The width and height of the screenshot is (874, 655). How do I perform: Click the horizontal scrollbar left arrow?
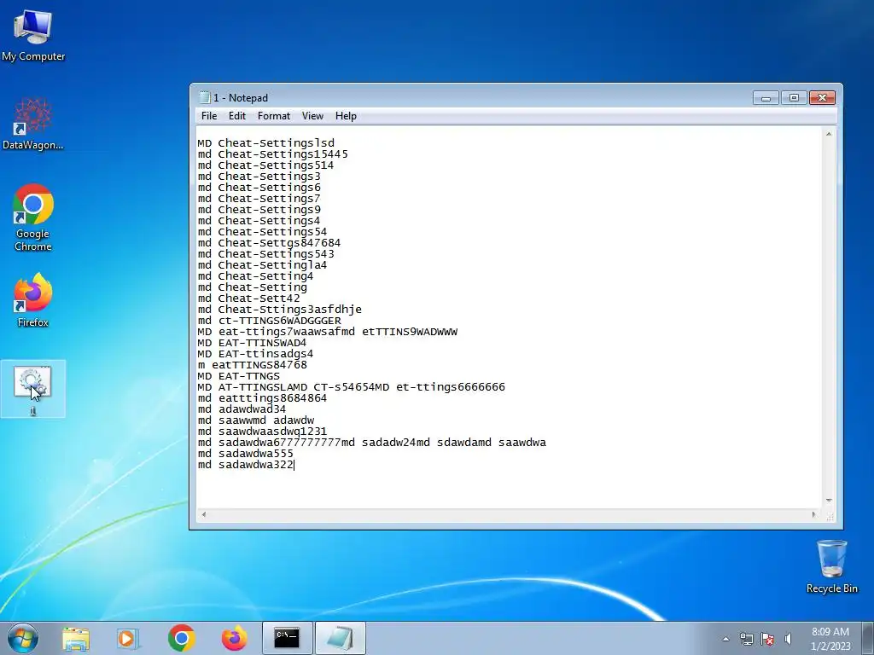[204, 514]
